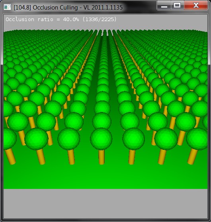Viewport: 211px width, 222px height.
Task: Click the front-row tree canopy immediately left of center
Action: [69, 139]
